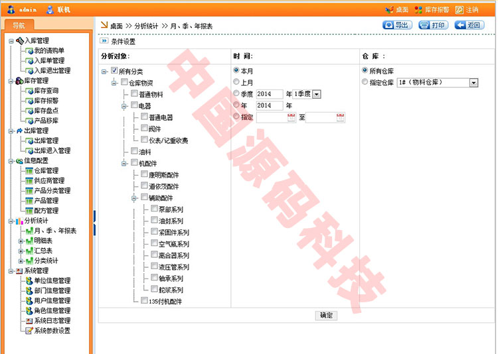The image size is (498, 354).
Task: Collapse the 信息配置 sidebar node
Action: tap(11, 161)
